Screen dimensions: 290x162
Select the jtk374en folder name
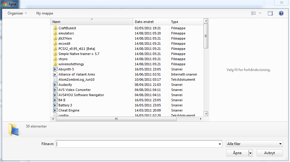coord(65,38)
